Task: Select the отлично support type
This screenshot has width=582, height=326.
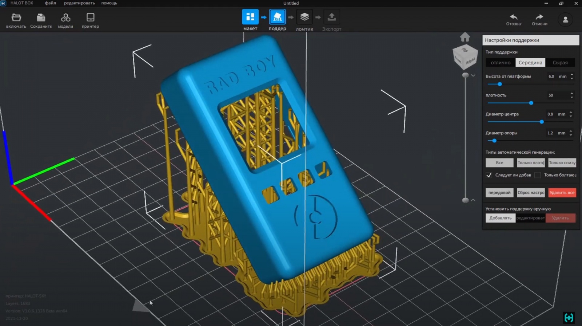Action: click(501, 63)
